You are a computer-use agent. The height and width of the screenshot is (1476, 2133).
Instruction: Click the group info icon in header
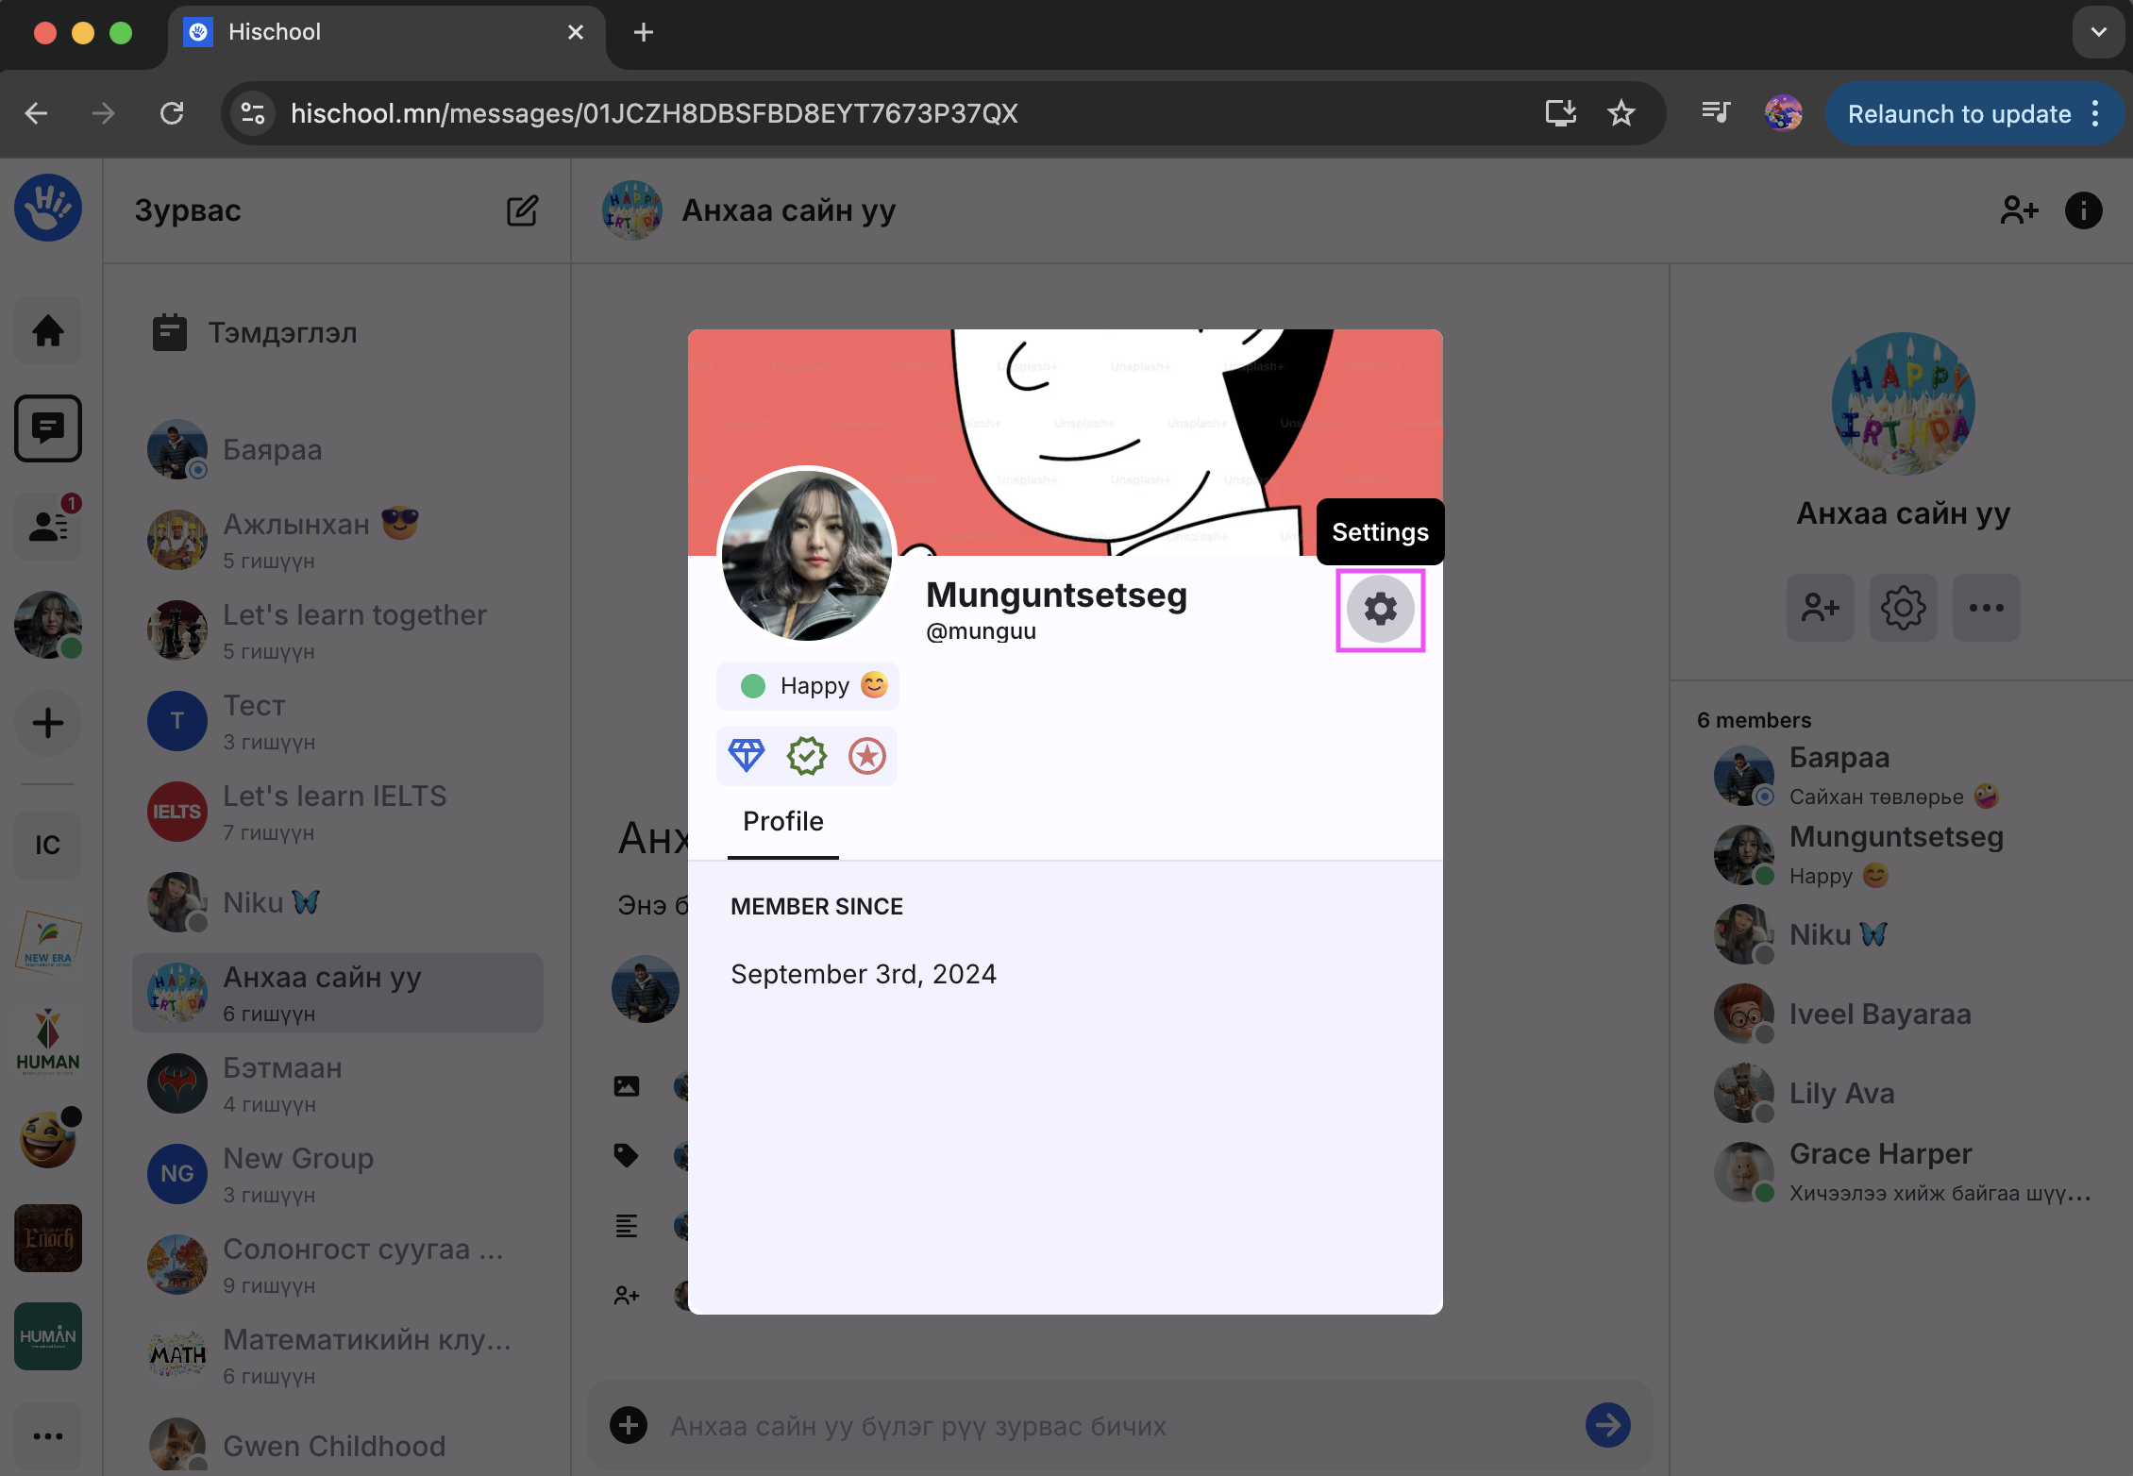[x=2083, y=210]
